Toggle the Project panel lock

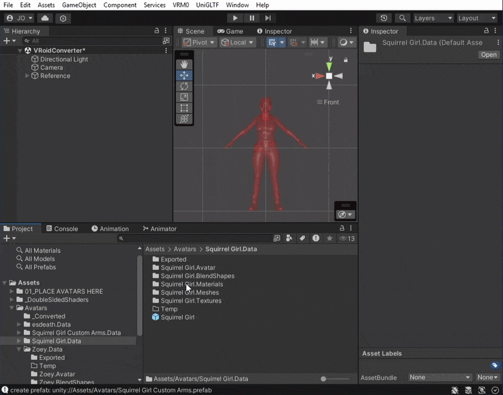pos(342,228)
